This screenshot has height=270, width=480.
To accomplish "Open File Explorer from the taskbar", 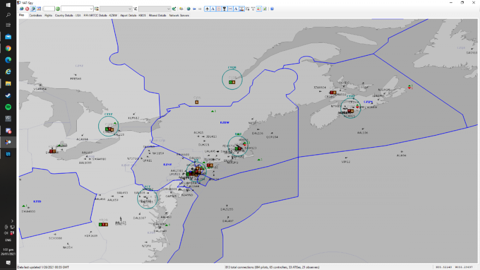I will [8, 83].
